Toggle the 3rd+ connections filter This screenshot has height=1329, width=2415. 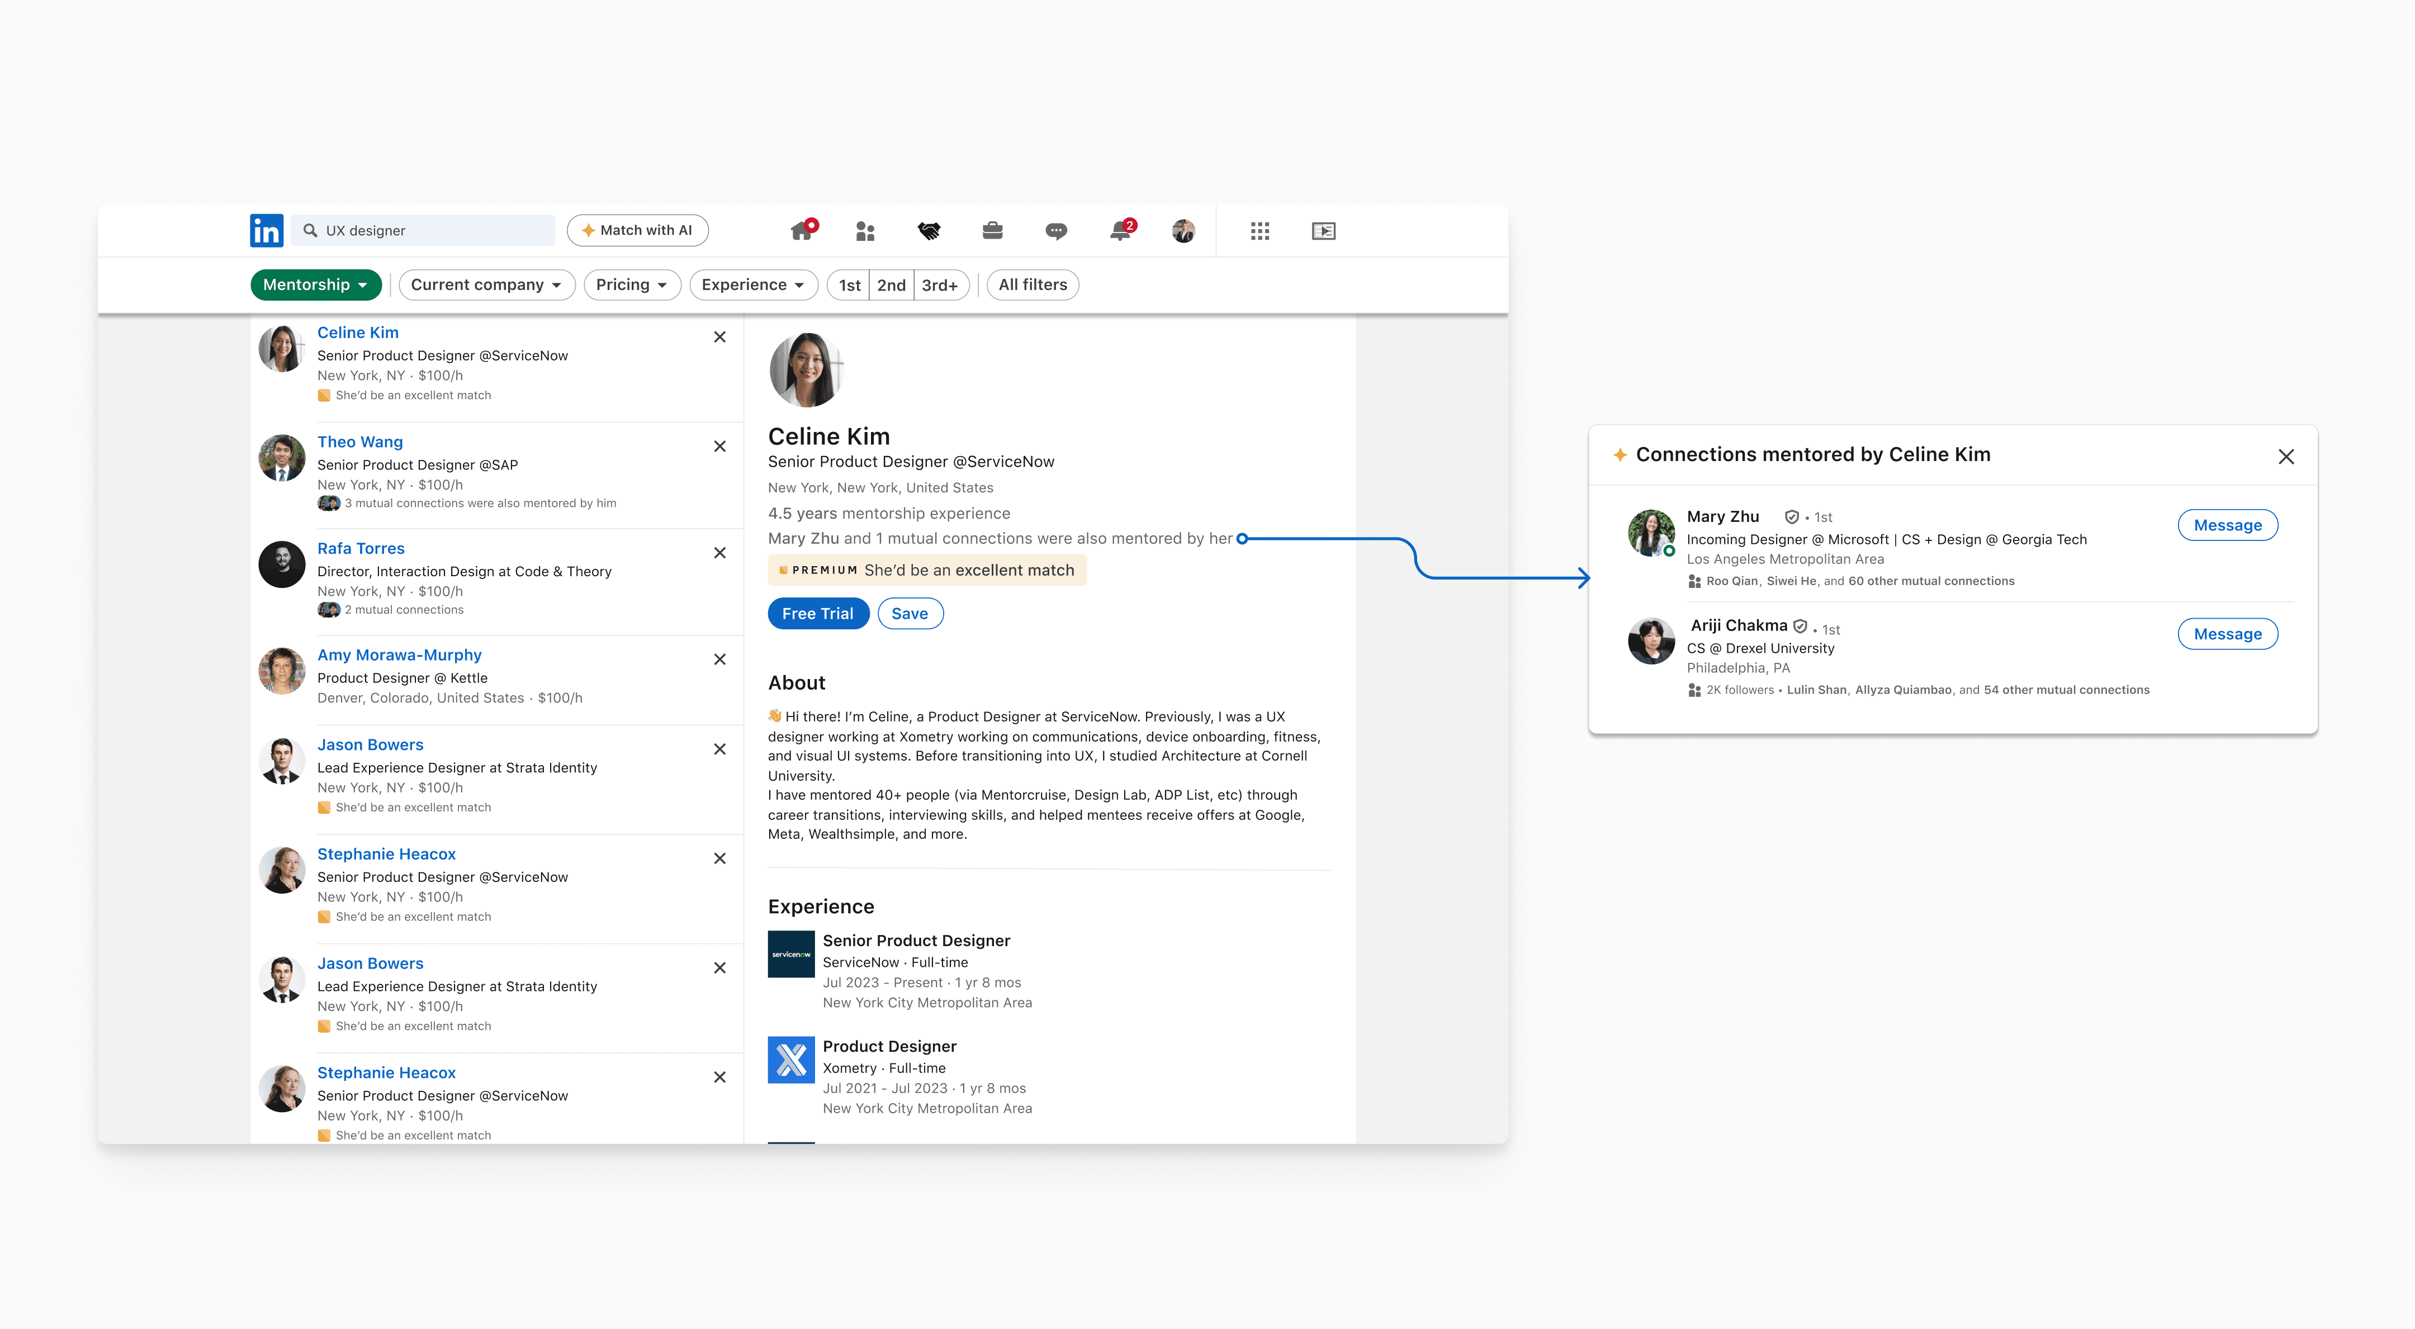point(939,285)
